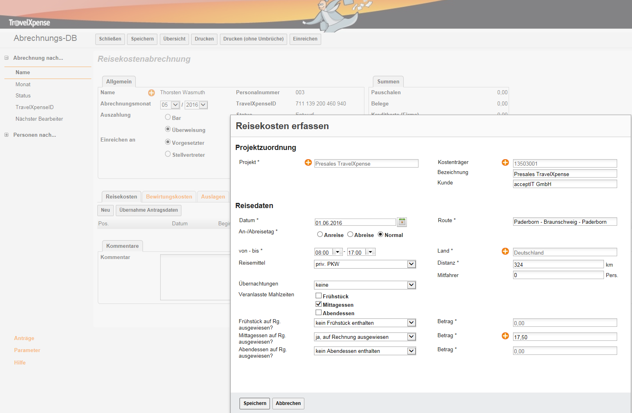Switch to the Auslagen tab
The image size is (632, 413).
click(213, 196)
